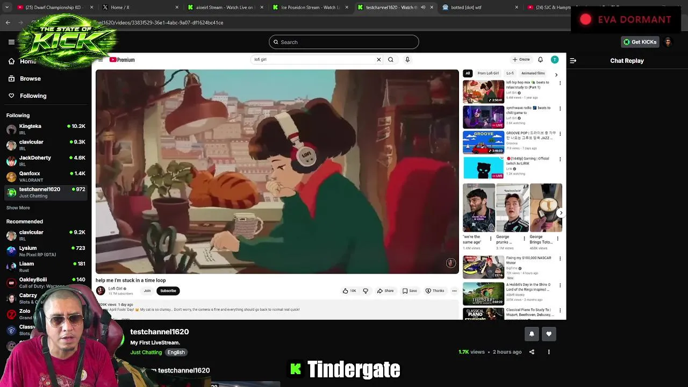Open options menu for synthwave radio video

pyautogui.click(x=560, y=109)
